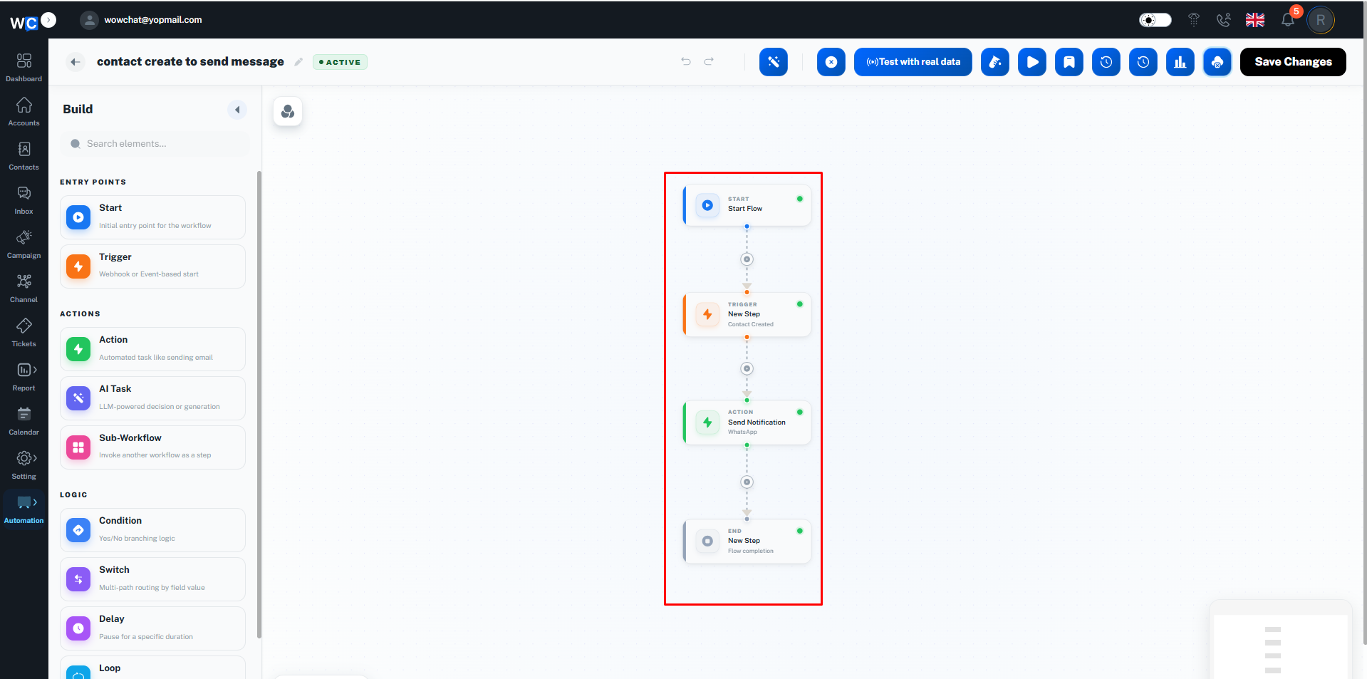Expand the Setting sidebar submenu

(34, 458)
